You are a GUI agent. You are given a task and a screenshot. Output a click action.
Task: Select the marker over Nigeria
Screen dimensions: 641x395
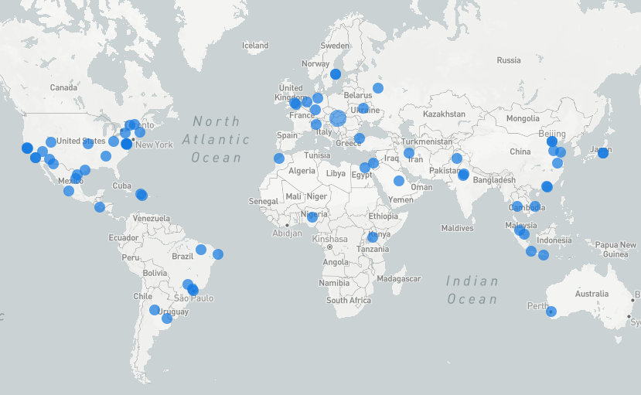click(x=312, y=217)
